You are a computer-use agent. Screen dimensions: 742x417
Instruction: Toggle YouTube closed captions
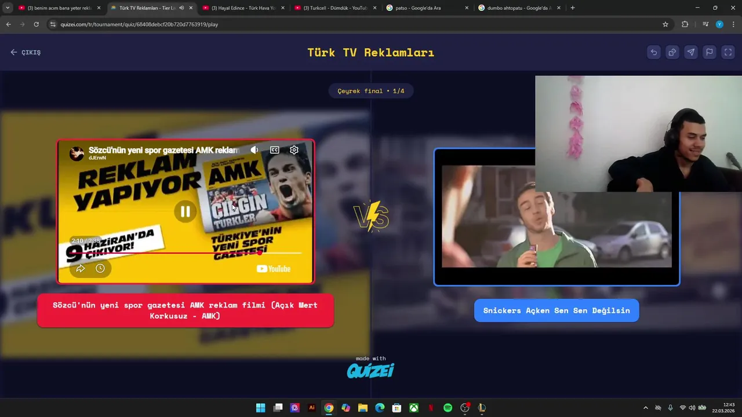[x=275, y=150]
